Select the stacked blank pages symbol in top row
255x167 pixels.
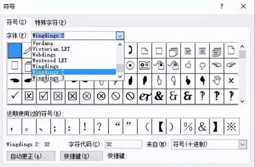173,50
